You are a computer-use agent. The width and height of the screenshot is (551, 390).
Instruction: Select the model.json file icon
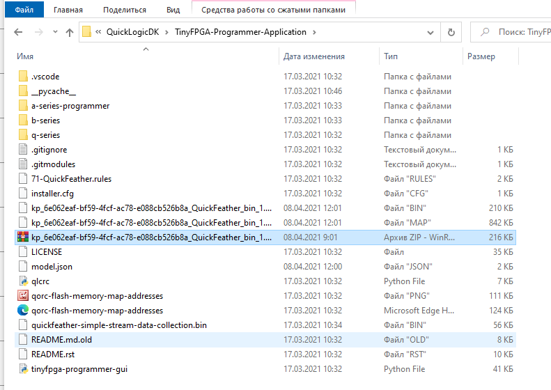pos(23,267)
